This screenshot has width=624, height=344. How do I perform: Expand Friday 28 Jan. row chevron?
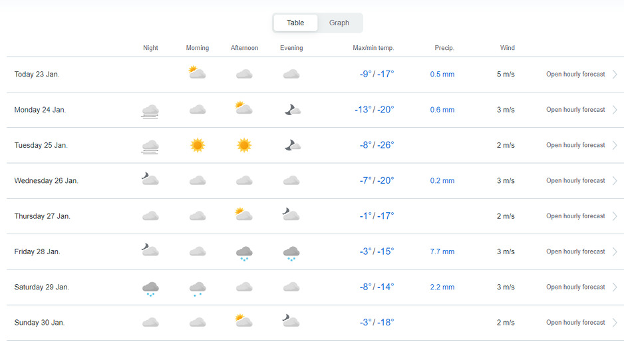(615, 252)
